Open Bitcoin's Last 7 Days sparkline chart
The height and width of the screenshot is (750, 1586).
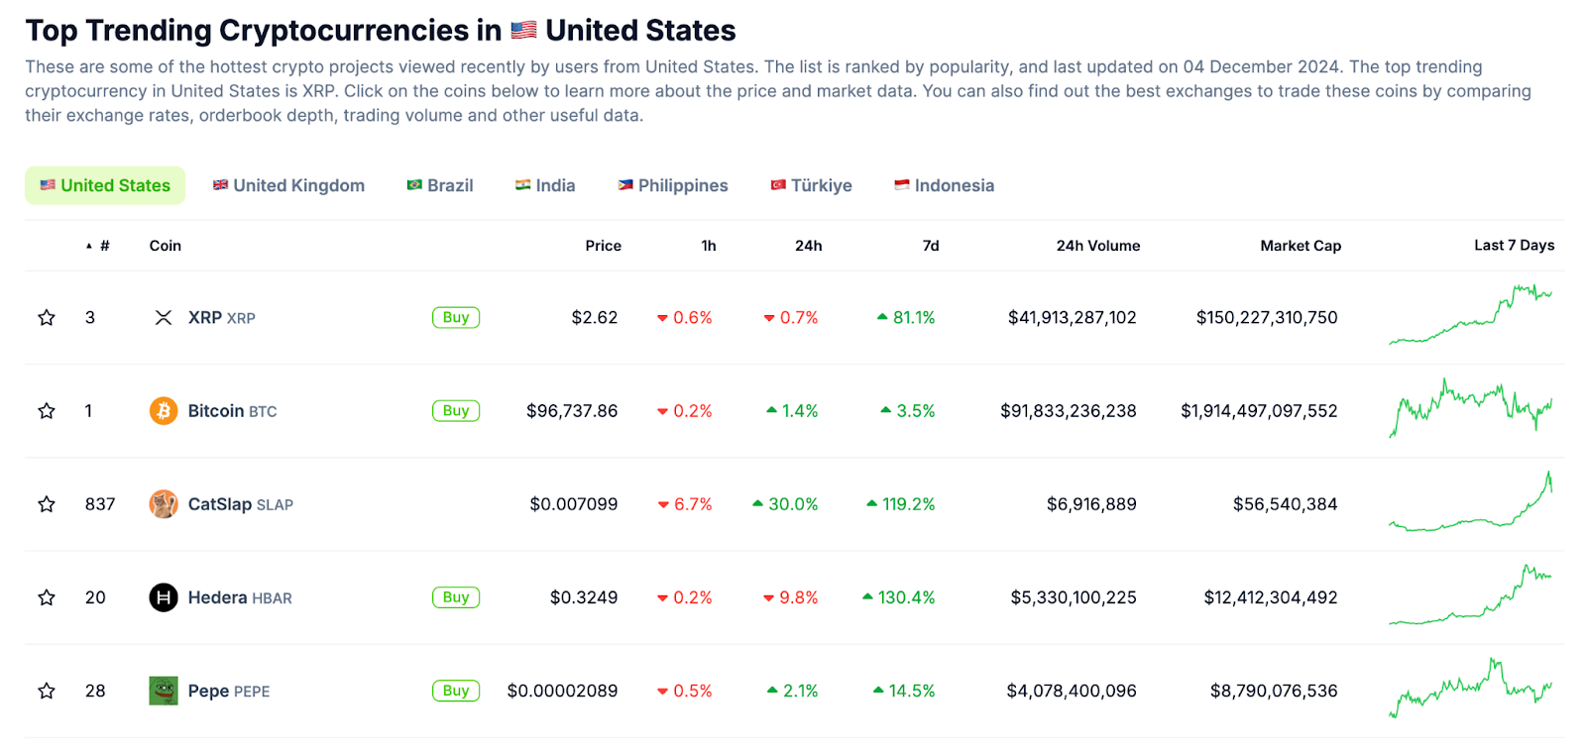click(x=1470, y=408)
